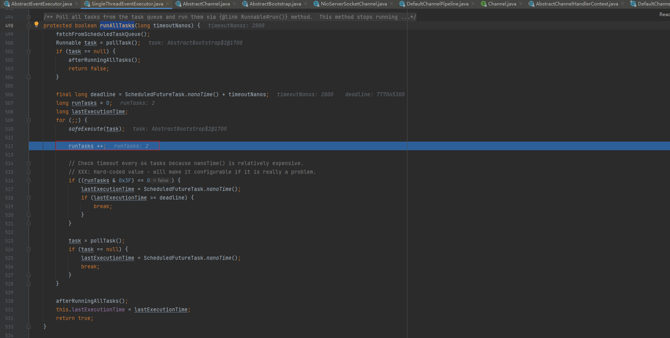
Task: Click 'deadline: 777065300' debug value
Action: pos(375,95)
